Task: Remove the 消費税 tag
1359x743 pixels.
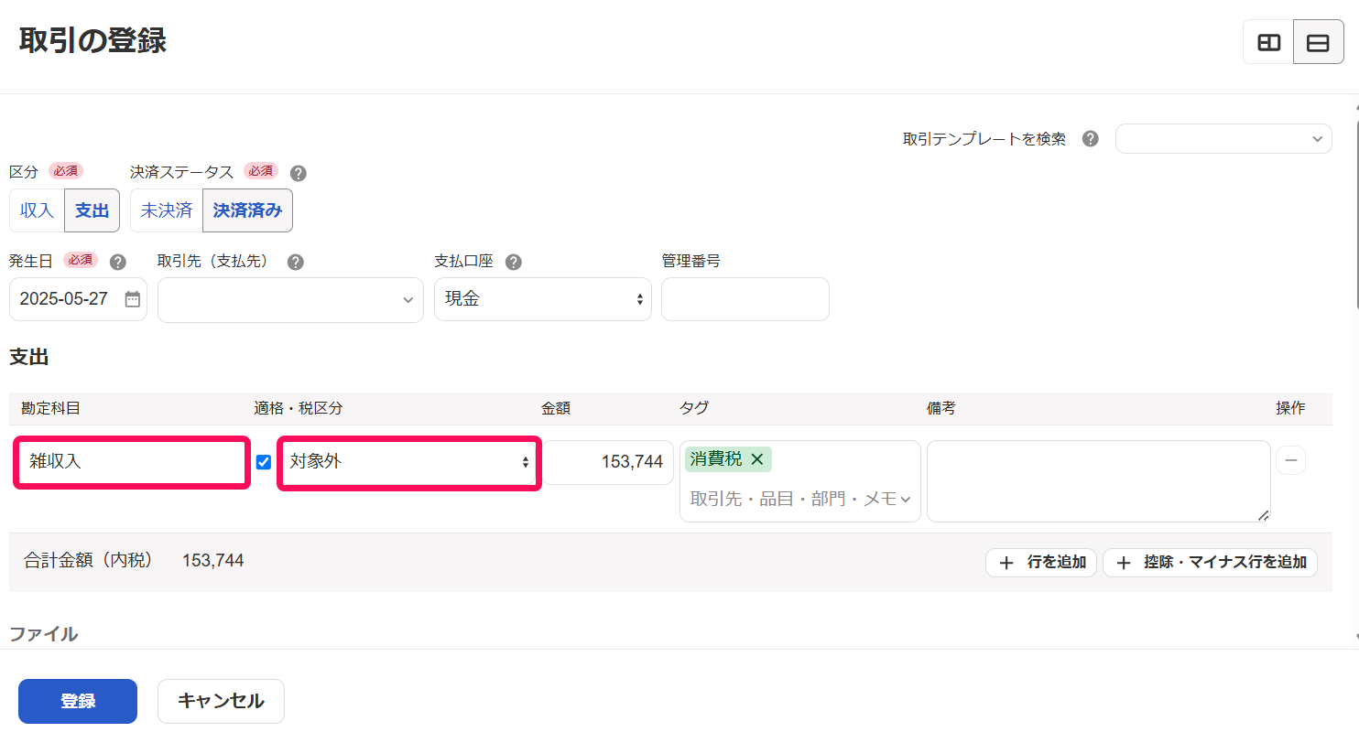Action: [756, 459]
